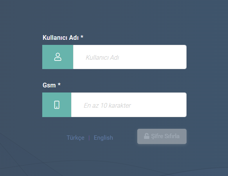Focus the Gsm number input field
This screenshot has width=228, height=176.
coord(129,105)
